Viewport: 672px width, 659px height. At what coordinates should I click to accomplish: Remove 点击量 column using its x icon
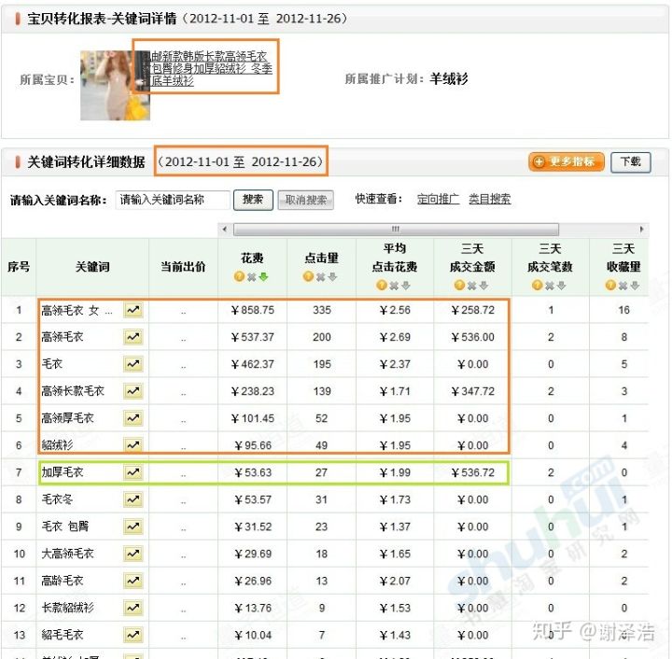[321, 277]
